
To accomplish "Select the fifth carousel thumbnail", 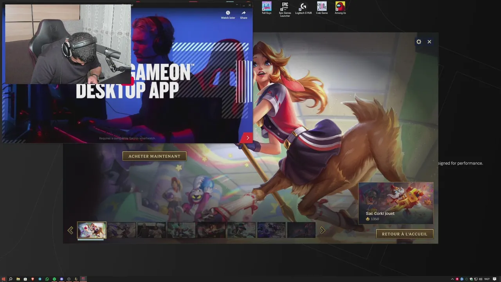I will (211, 230).
